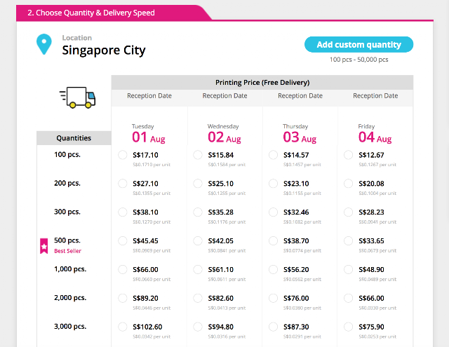Choose S$28.23 radio for 300 pcs

[349, 212]
